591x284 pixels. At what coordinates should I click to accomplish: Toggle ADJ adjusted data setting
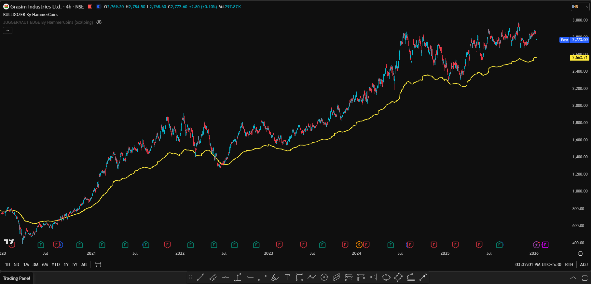click(x=584, y=264)
